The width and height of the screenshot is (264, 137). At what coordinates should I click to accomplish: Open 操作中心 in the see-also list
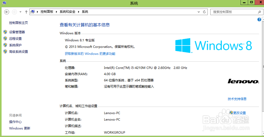coord(15,122)
